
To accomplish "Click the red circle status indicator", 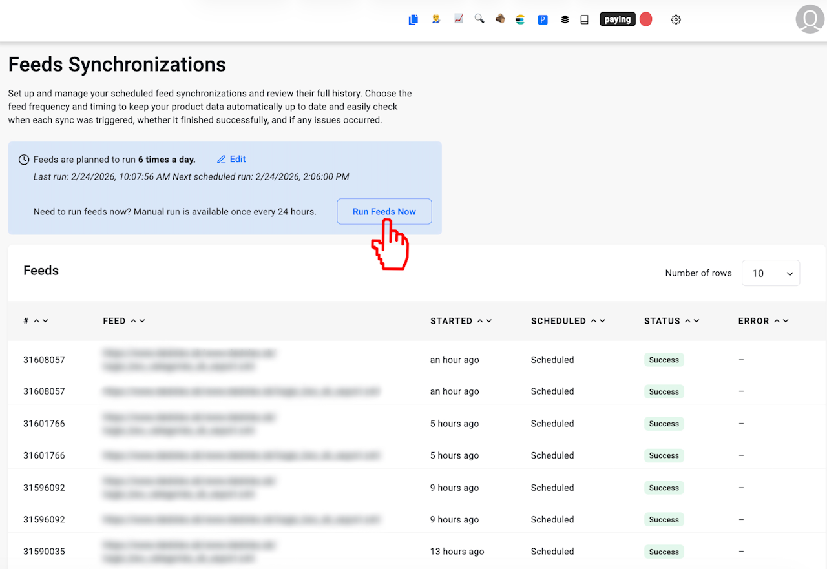I will coord(646,19).
